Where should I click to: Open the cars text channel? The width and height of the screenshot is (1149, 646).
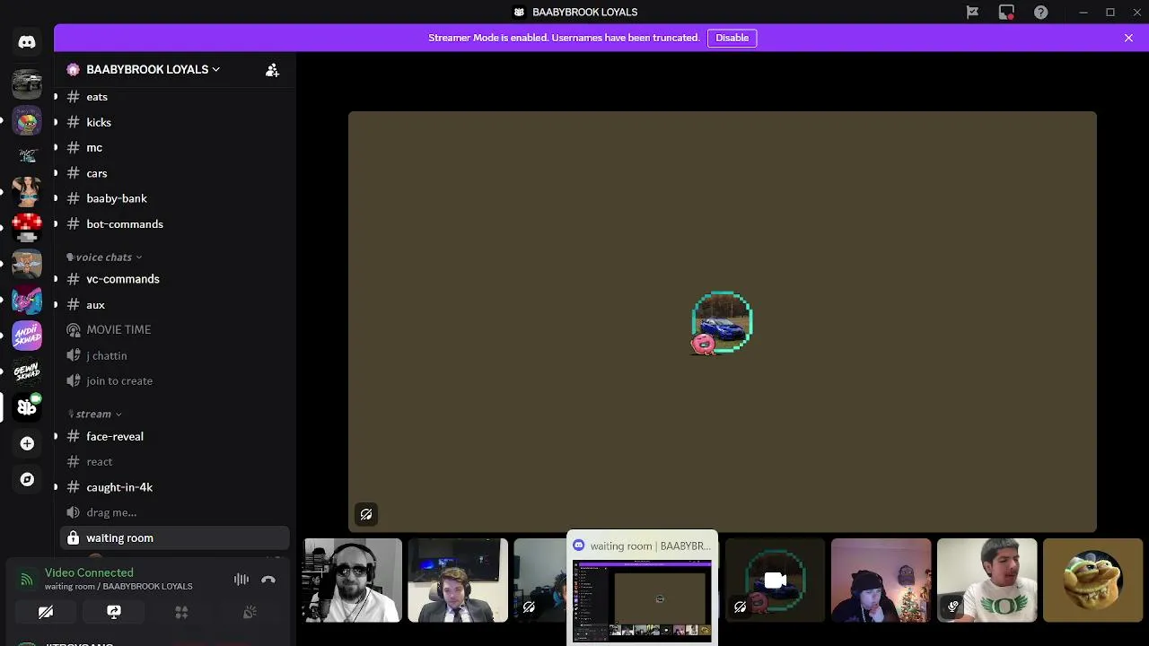[x=175, y=173]
